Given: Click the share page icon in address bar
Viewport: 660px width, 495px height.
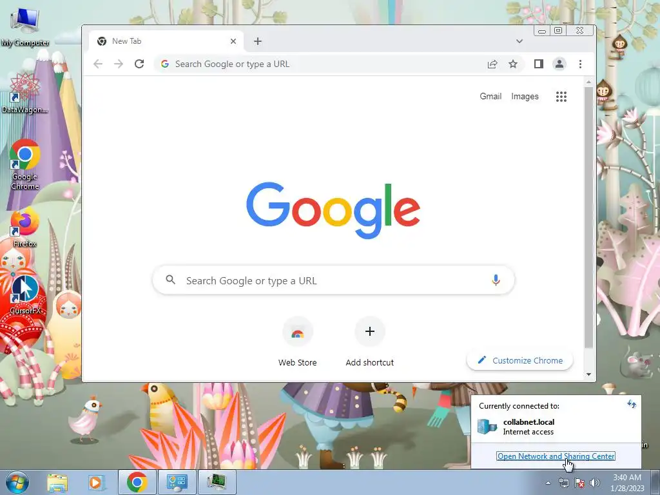Looking at the screenshot, I should 492,64.
